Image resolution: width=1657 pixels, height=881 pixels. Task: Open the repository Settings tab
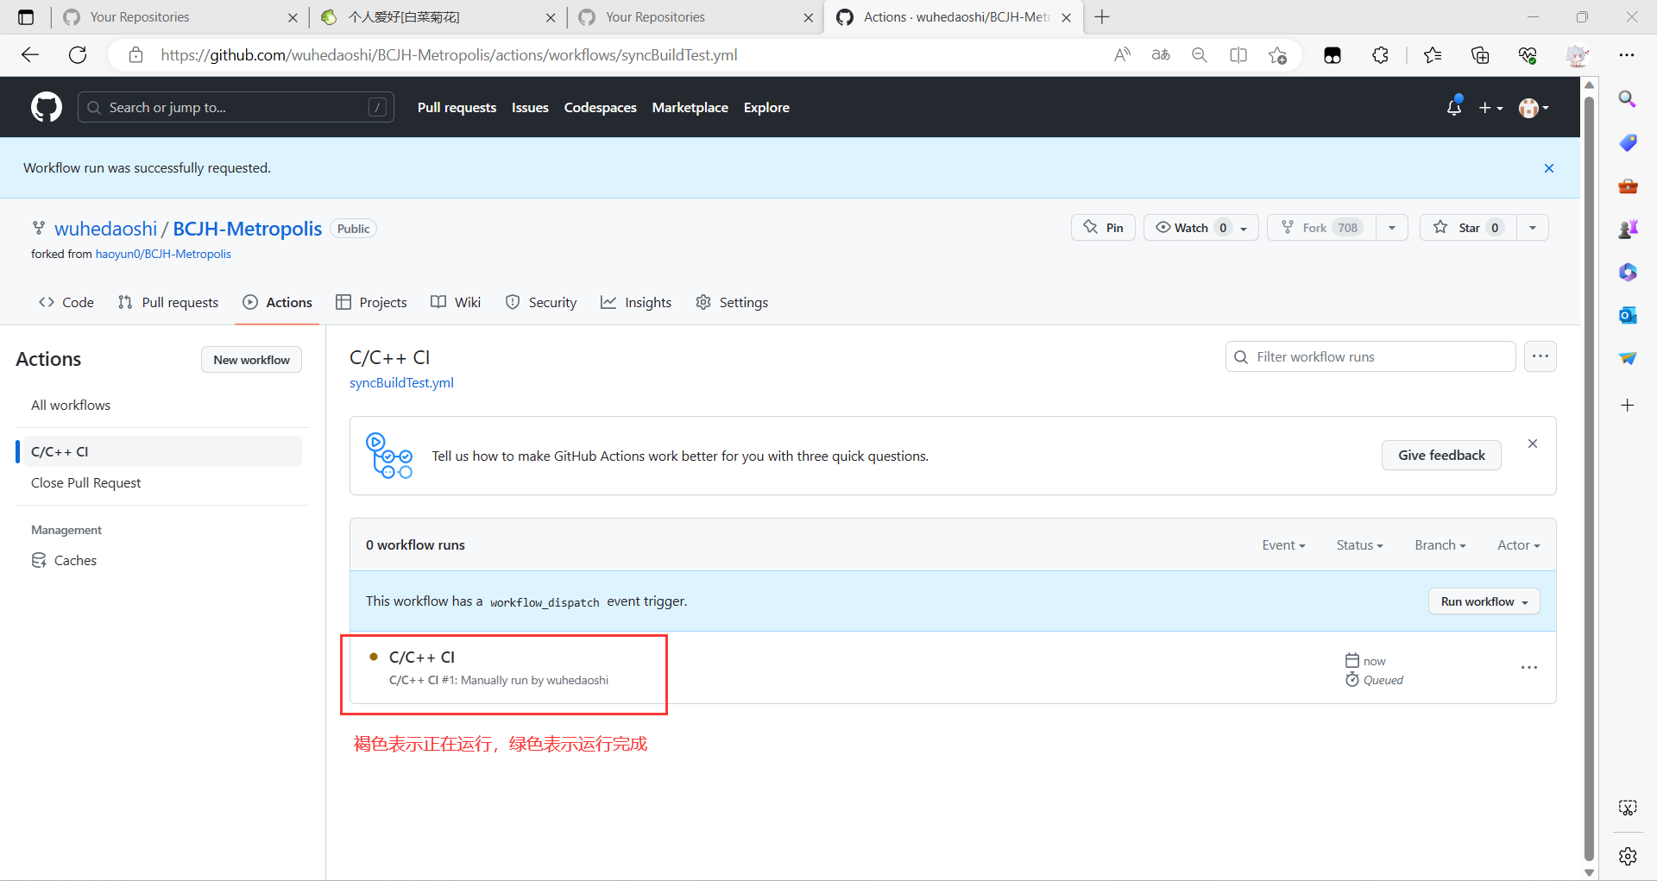coord(732,302)
